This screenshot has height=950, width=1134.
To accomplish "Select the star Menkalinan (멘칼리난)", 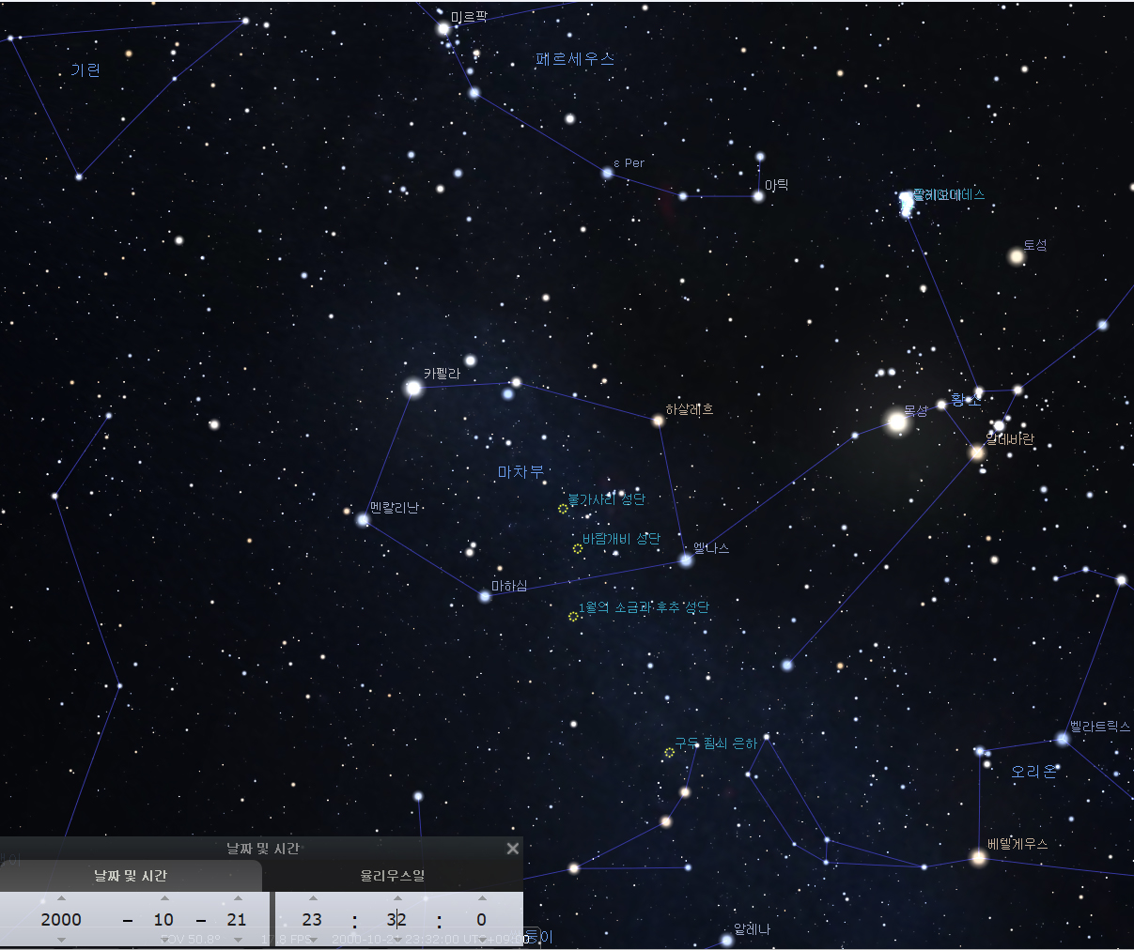I will (363, 519).
